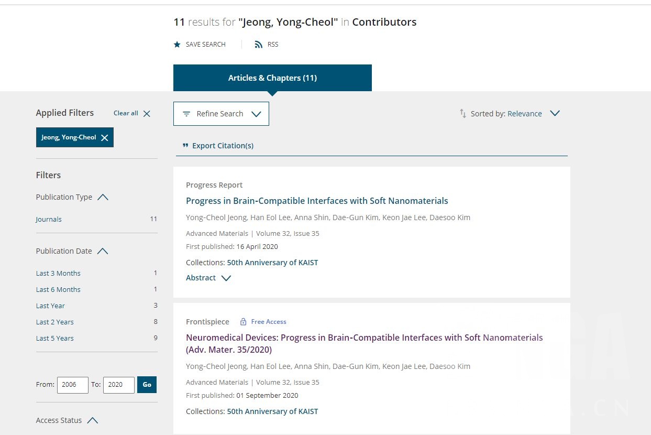This screenshot has height=435, width=651.
Task: Click the Go button for date range
Action: [147, 384]
